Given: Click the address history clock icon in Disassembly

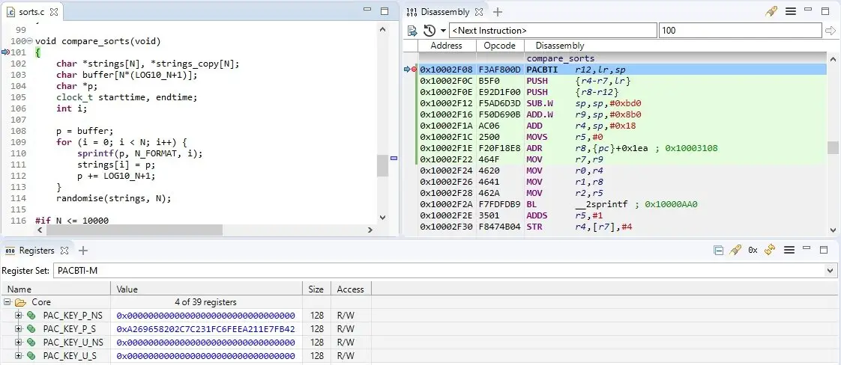Looking at the screenshot, I should [429, 31].
